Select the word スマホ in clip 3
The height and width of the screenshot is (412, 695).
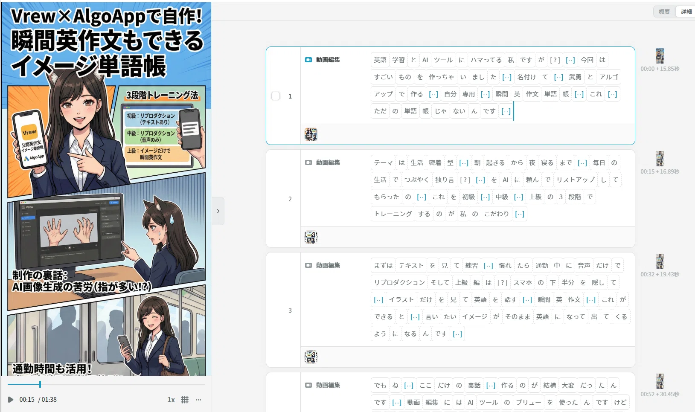pyautogui.click(x=523, y=283)
